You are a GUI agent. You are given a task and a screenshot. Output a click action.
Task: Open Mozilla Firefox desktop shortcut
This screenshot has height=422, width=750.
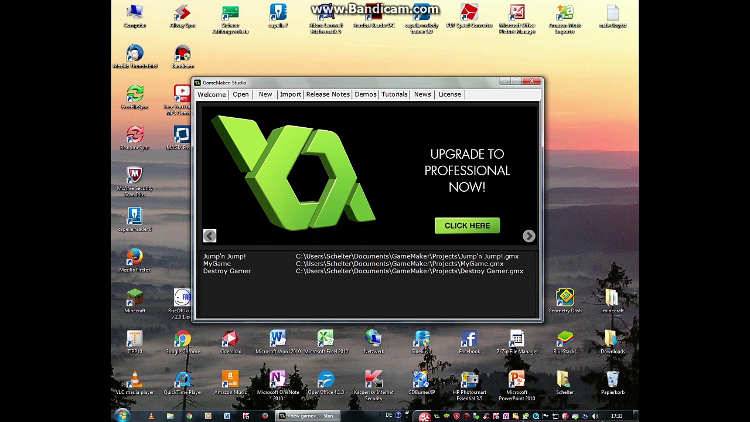(x=135, y=258)
